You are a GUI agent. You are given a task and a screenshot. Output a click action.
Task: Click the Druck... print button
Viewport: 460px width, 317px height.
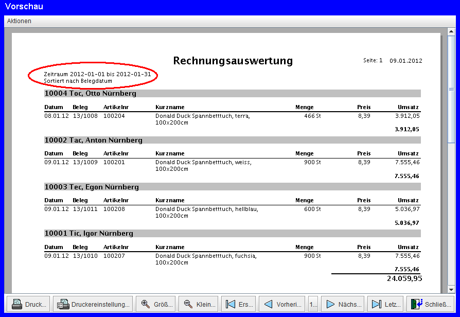(x=28, y=304)
